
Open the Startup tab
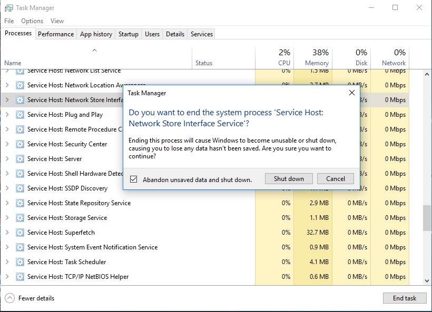128,34
